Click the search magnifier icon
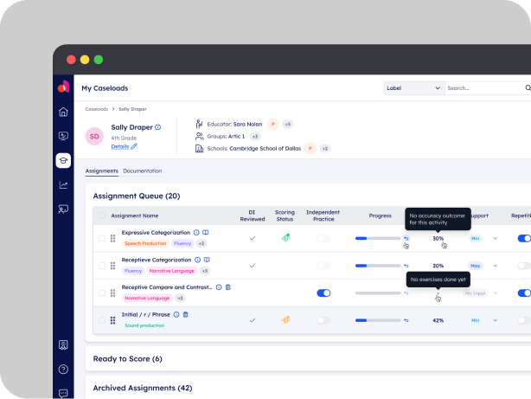The image size is (531, 399). point(528,87)
